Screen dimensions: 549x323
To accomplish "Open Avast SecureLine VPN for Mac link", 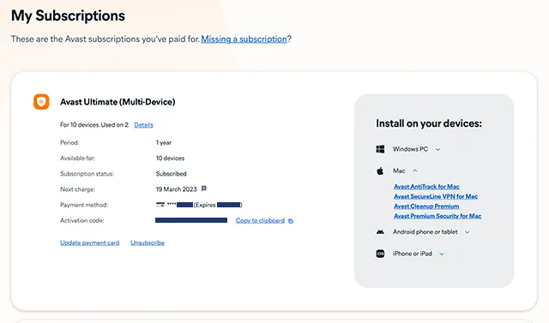I will (436, 196).
